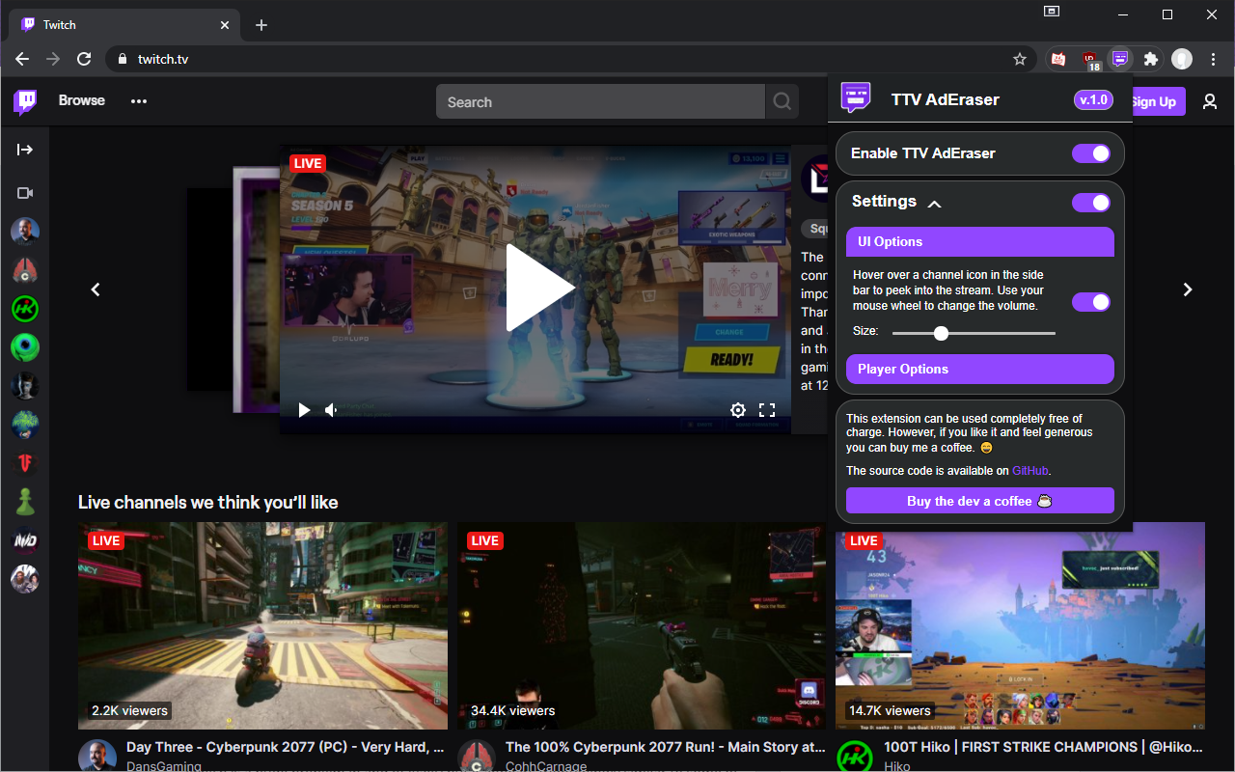This screenshot has height=772, width=1235.
Task: Open the three-dots more menu beside Browse
Action: 139,101
